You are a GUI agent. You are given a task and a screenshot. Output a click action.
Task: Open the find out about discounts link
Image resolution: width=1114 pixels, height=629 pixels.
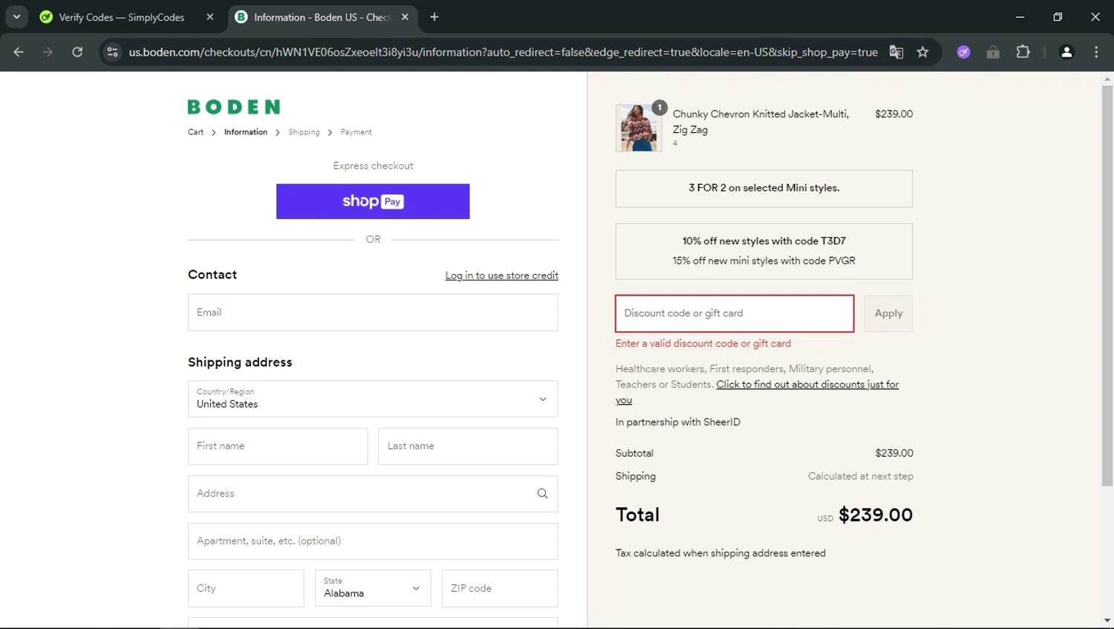(x=807, y=385)
